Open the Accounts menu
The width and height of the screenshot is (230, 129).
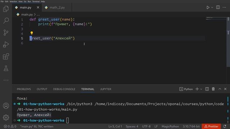pyautogui.click(x=6, y=106)
